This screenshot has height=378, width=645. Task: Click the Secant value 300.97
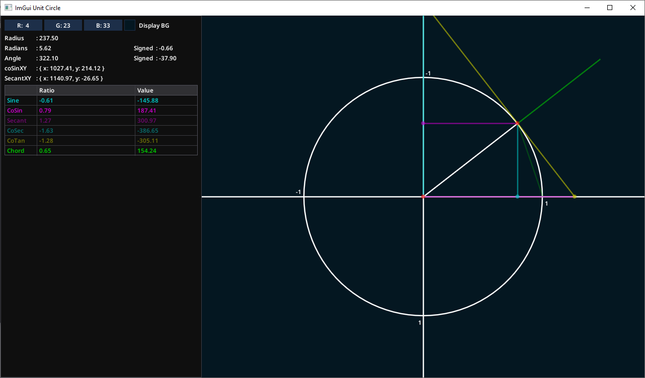pos(147,121)
